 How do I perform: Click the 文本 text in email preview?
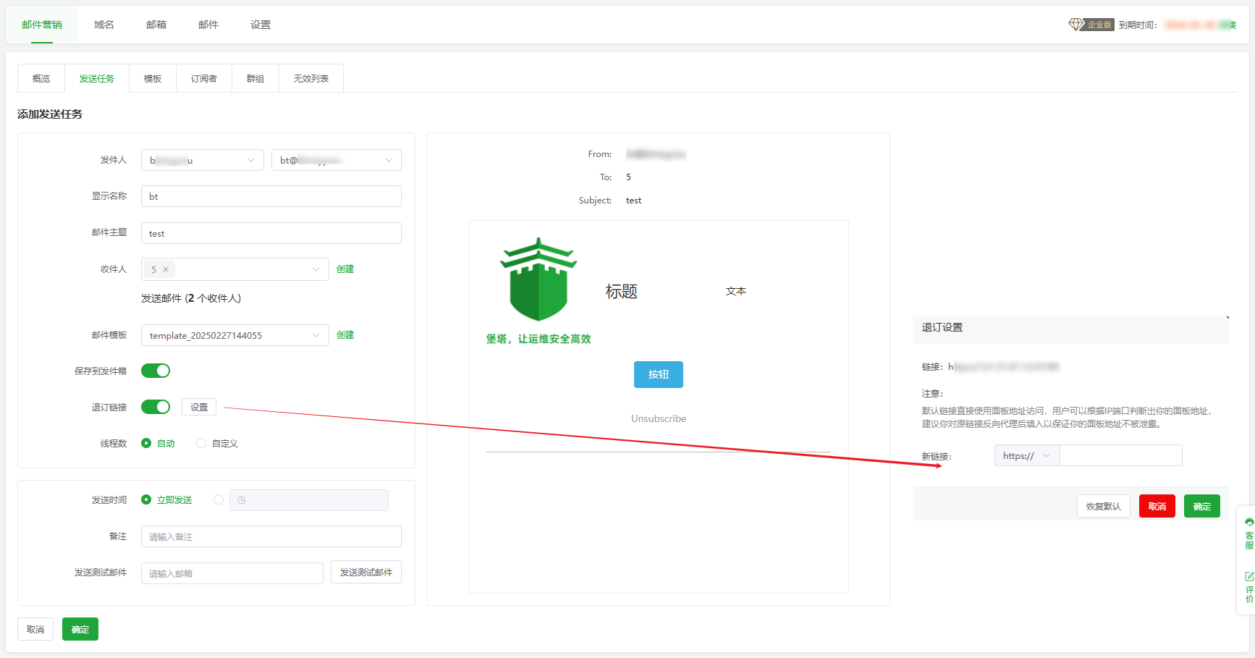coord(736,291)
